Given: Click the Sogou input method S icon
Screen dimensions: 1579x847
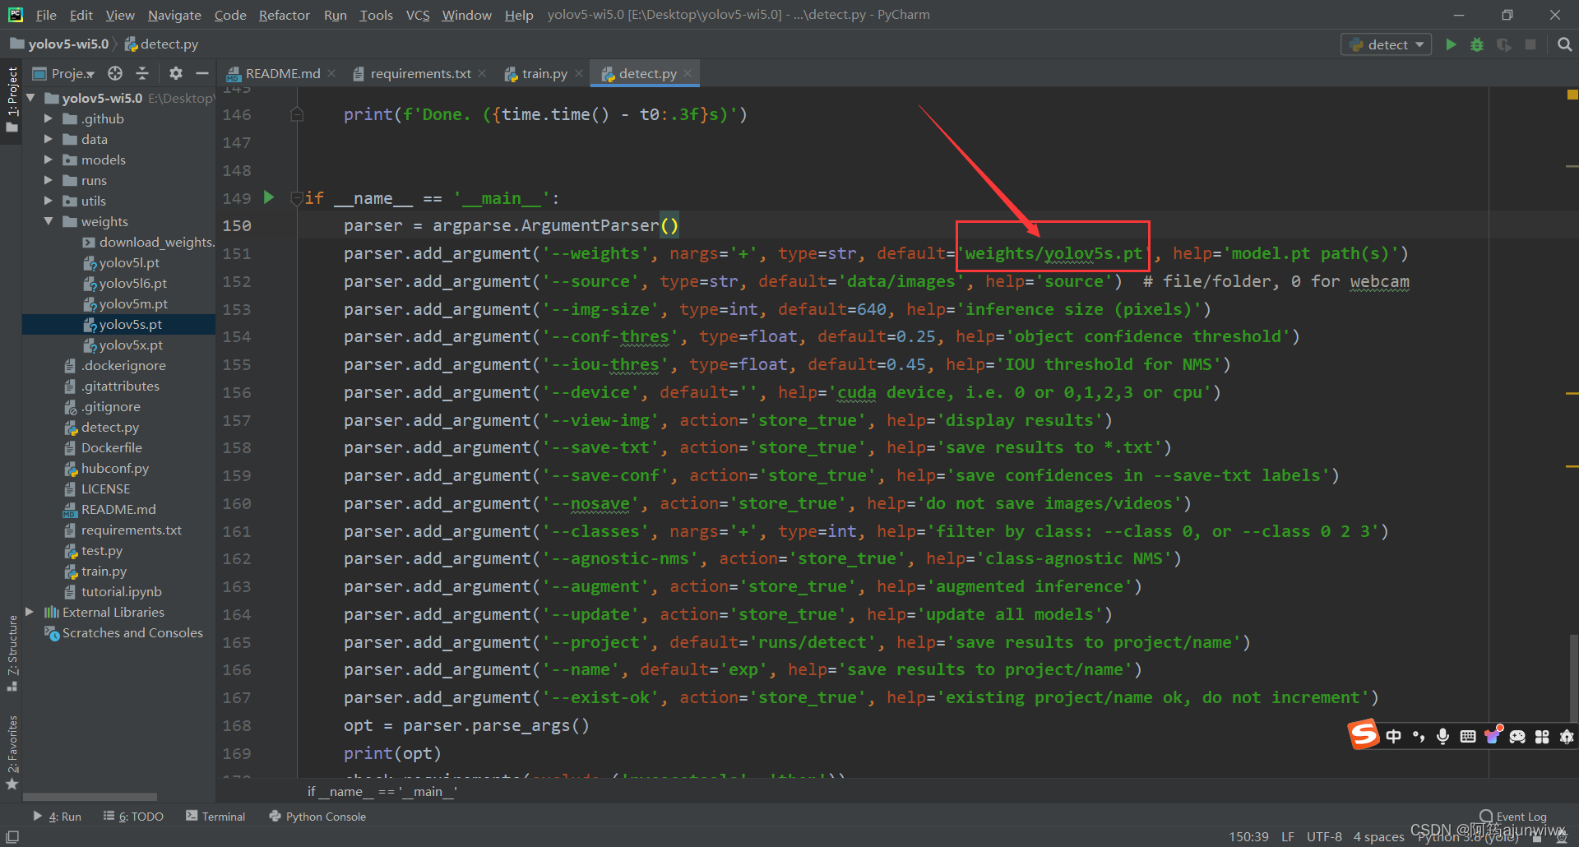Looking at the screenshot, I should (x=1363, y=734).
